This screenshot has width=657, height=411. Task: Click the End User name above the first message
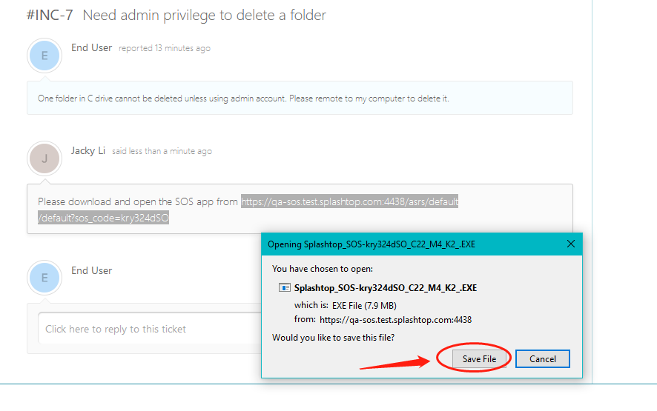pyautogui.click(x=92, y=47)
